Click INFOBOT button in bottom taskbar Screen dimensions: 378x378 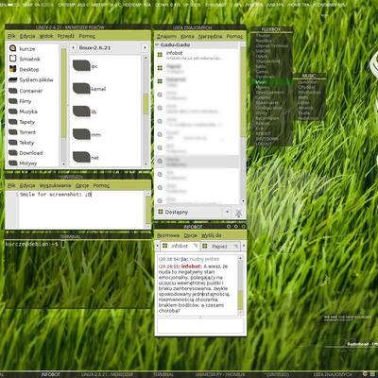coord(50,374)
